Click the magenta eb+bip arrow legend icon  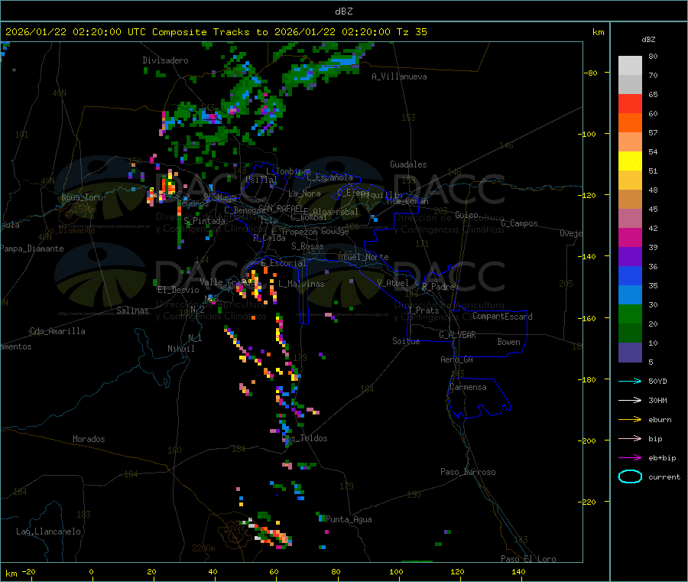pyautogui.click(x=630, y=458)
